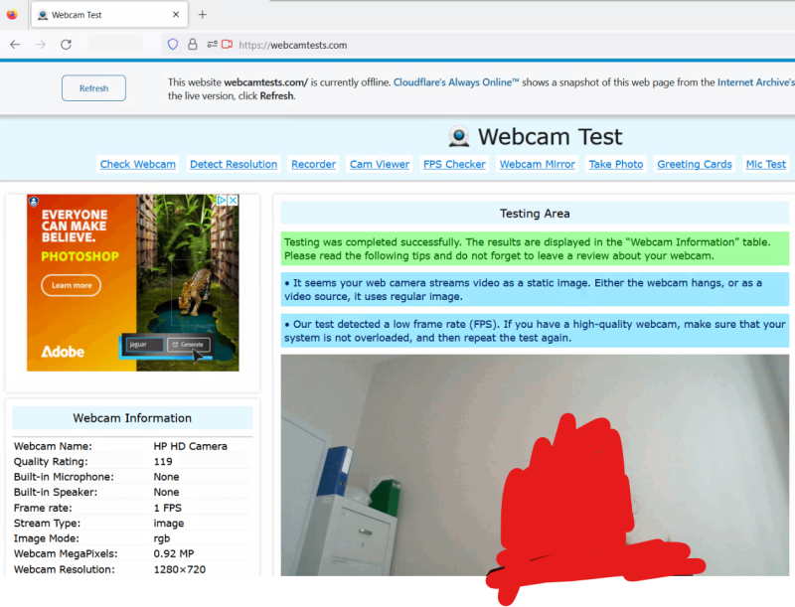The image size is (795, 607).
Task: Click the Stream Type value image
Action: (169, 524)
